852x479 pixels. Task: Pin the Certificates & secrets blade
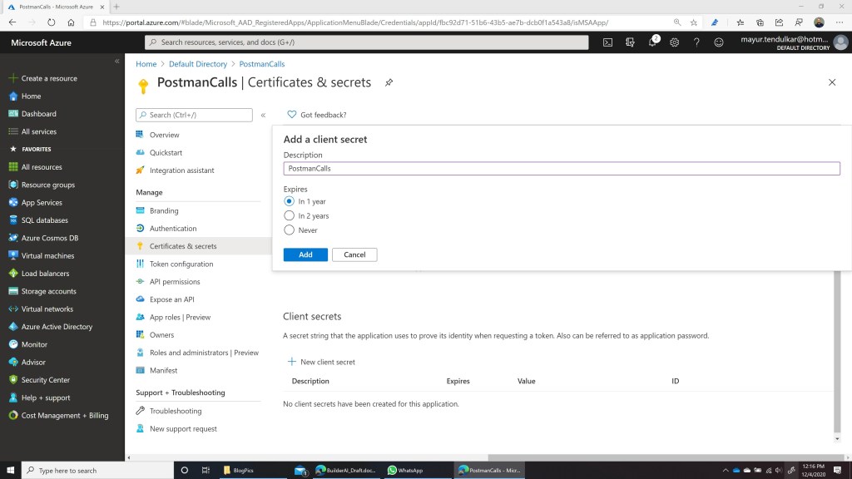tap(389, 82)
